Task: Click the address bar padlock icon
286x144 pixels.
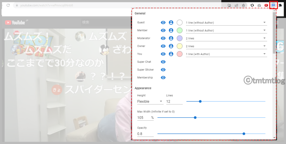Action: point(17,5)
